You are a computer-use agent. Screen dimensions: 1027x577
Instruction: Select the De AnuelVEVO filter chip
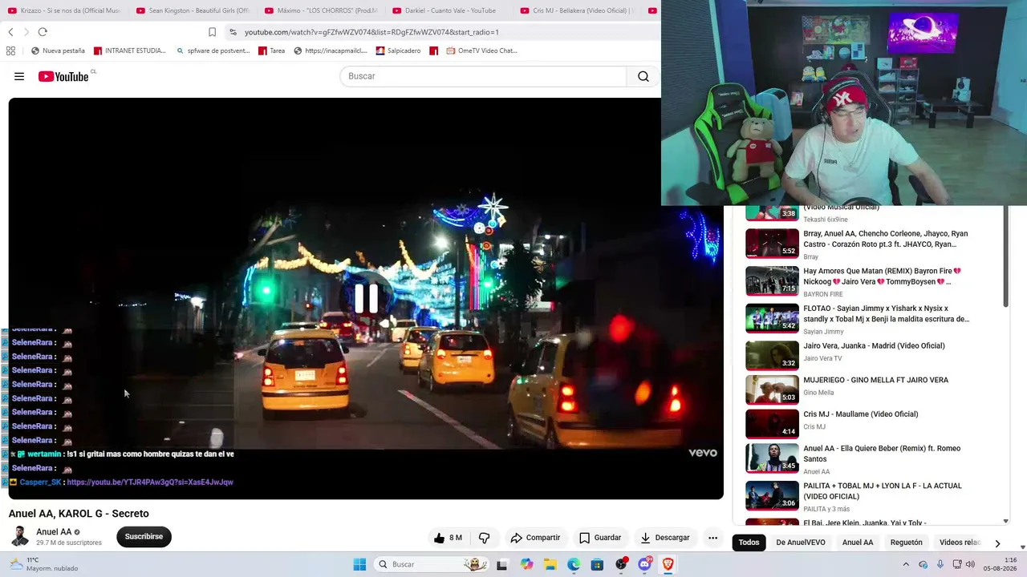click(x=801, y=543)
